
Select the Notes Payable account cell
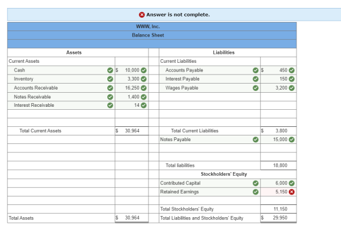tap(209, 140)
